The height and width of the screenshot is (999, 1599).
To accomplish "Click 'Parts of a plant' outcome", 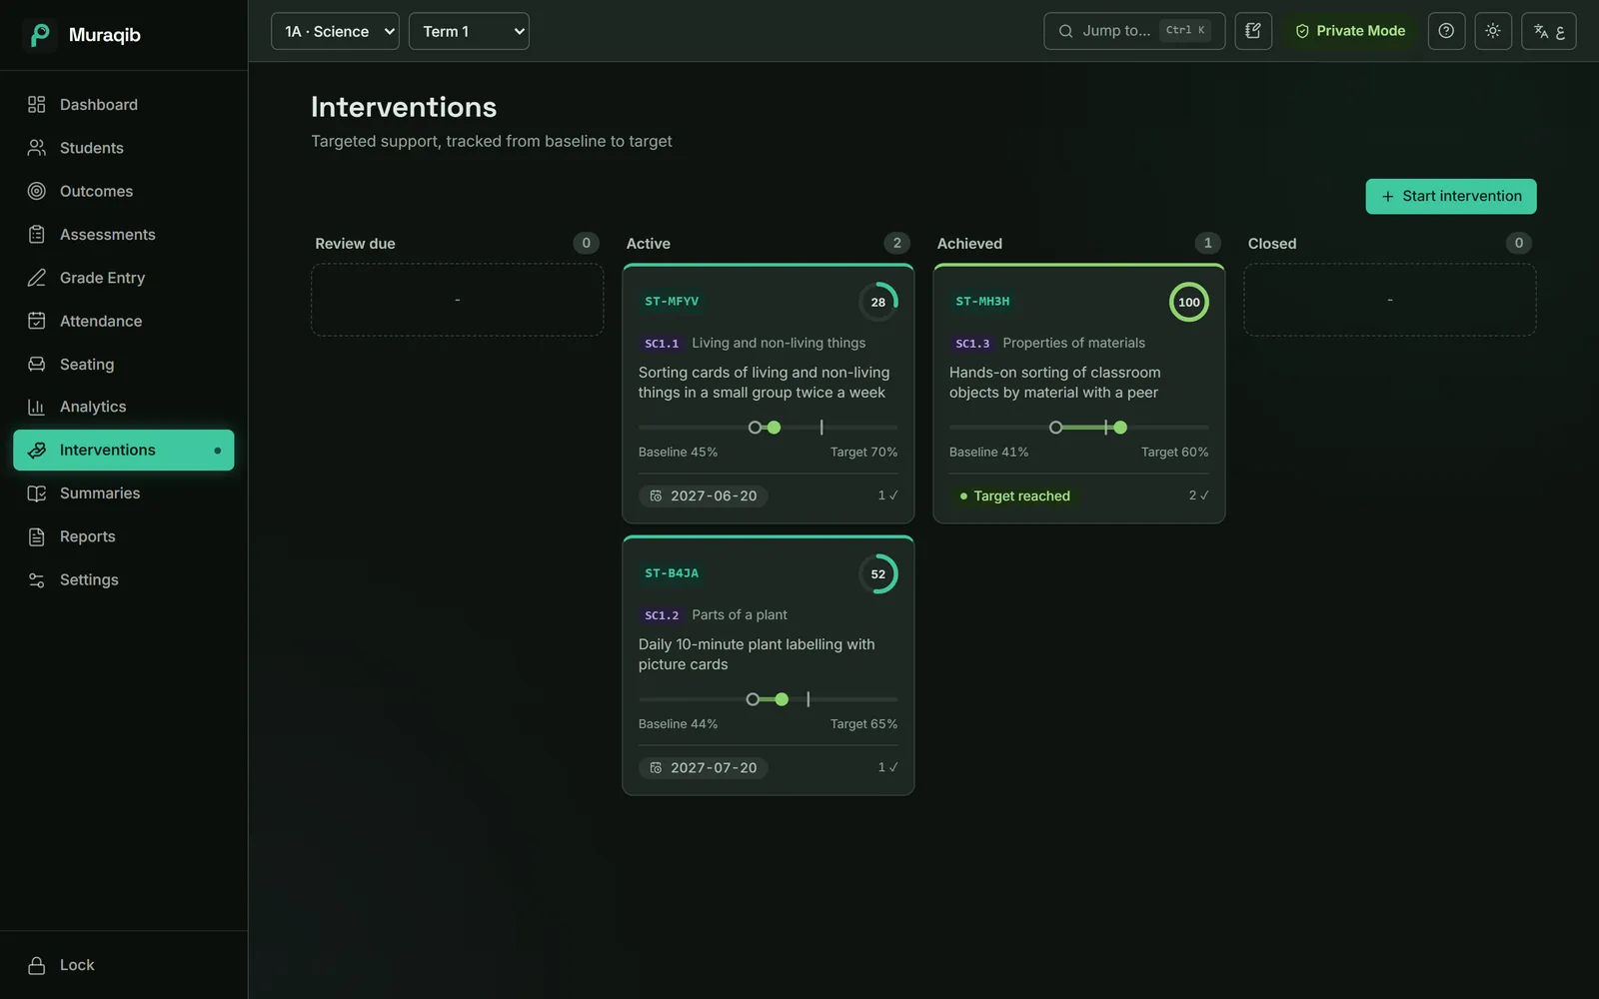I will [740, 614].
